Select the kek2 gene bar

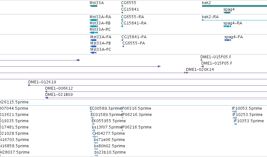click(234, 6)
